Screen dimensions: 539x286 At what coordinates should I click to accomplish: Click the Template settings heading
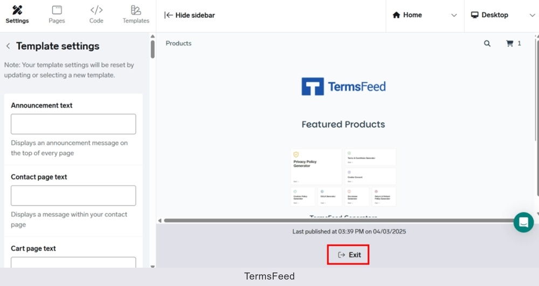click(58, 46)
